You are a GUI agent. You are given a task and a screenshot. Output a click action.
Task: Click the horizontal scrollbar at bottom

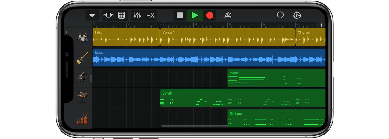(x=195, y=126)
